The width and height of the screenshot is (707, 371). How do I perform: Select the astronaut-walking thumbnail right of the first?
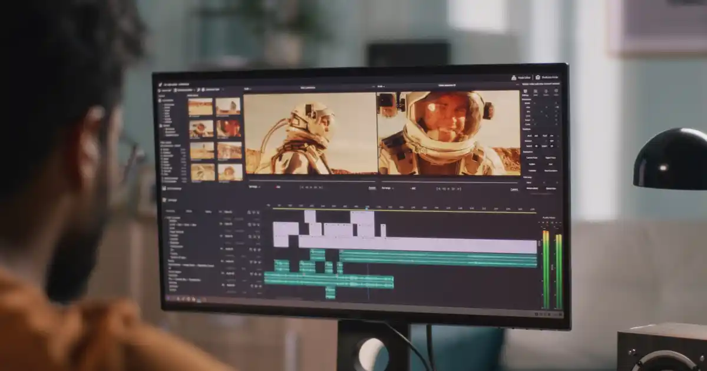tap(228, 107)
